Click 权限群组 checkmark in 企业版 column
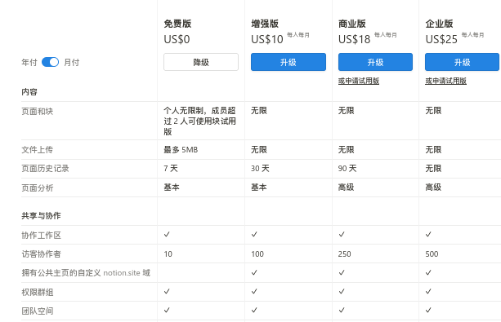 (428, 291)
